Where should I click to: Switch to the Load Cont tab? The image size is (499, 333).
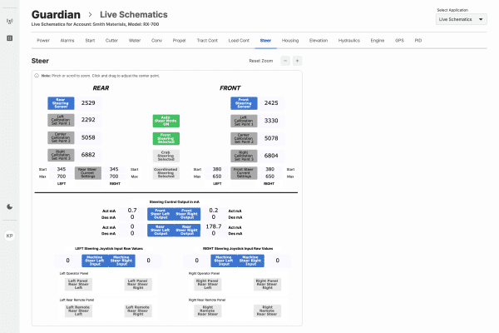tap(239, 41)
